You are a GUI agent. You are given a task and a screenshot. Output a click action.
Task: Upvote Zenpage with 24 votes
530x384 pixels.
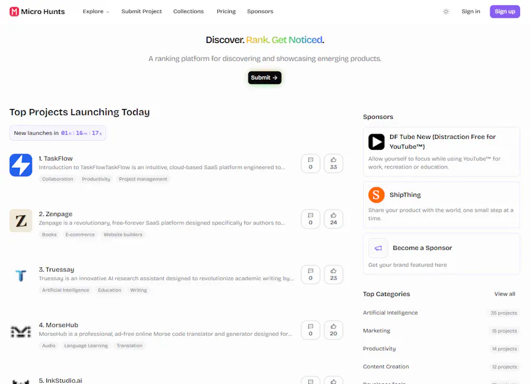pyautogui.click(x=333, y=219)
